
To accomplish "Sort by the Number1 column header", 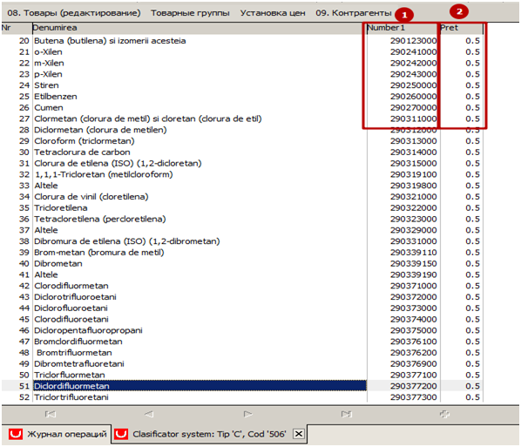I will [403, 28].
